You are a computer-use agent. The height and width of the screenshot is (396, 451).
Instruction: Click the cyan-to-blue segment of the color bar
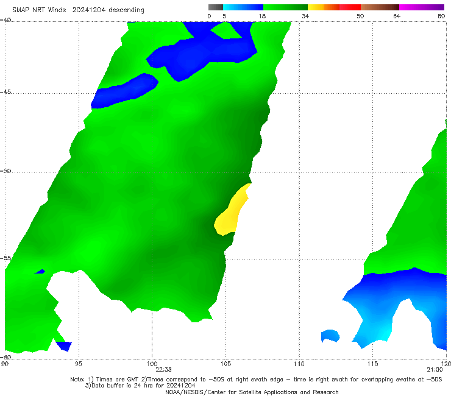[243, 7]
